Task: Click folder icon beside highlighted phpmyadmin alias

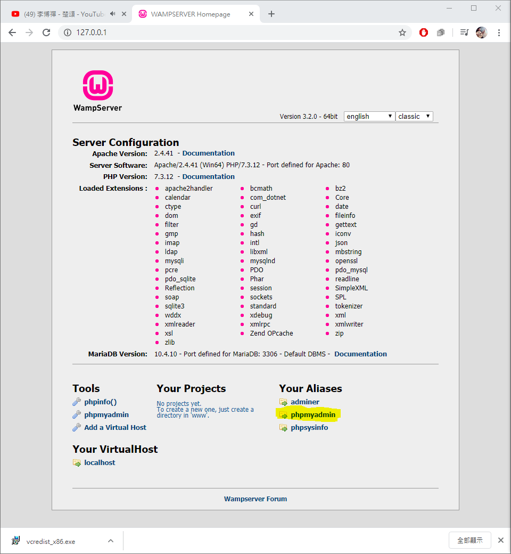Action: click(x=283, y=415)
